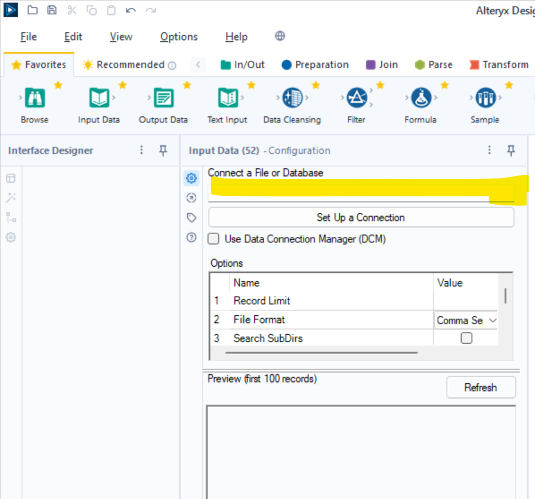Click the Set Up a Connection button

point(360,217)
